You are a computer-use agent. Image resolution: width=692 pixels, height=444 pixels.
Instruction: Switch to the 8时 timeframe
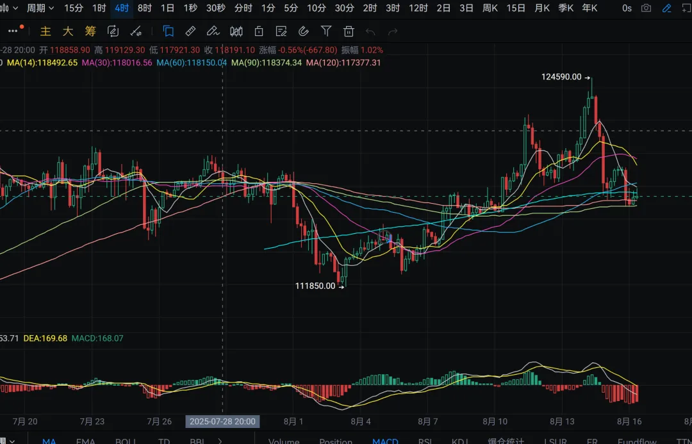point(144,8)
